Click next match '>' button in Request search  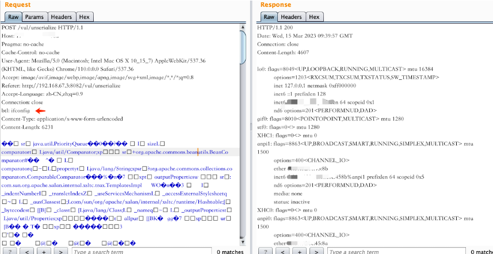(60, 251)
